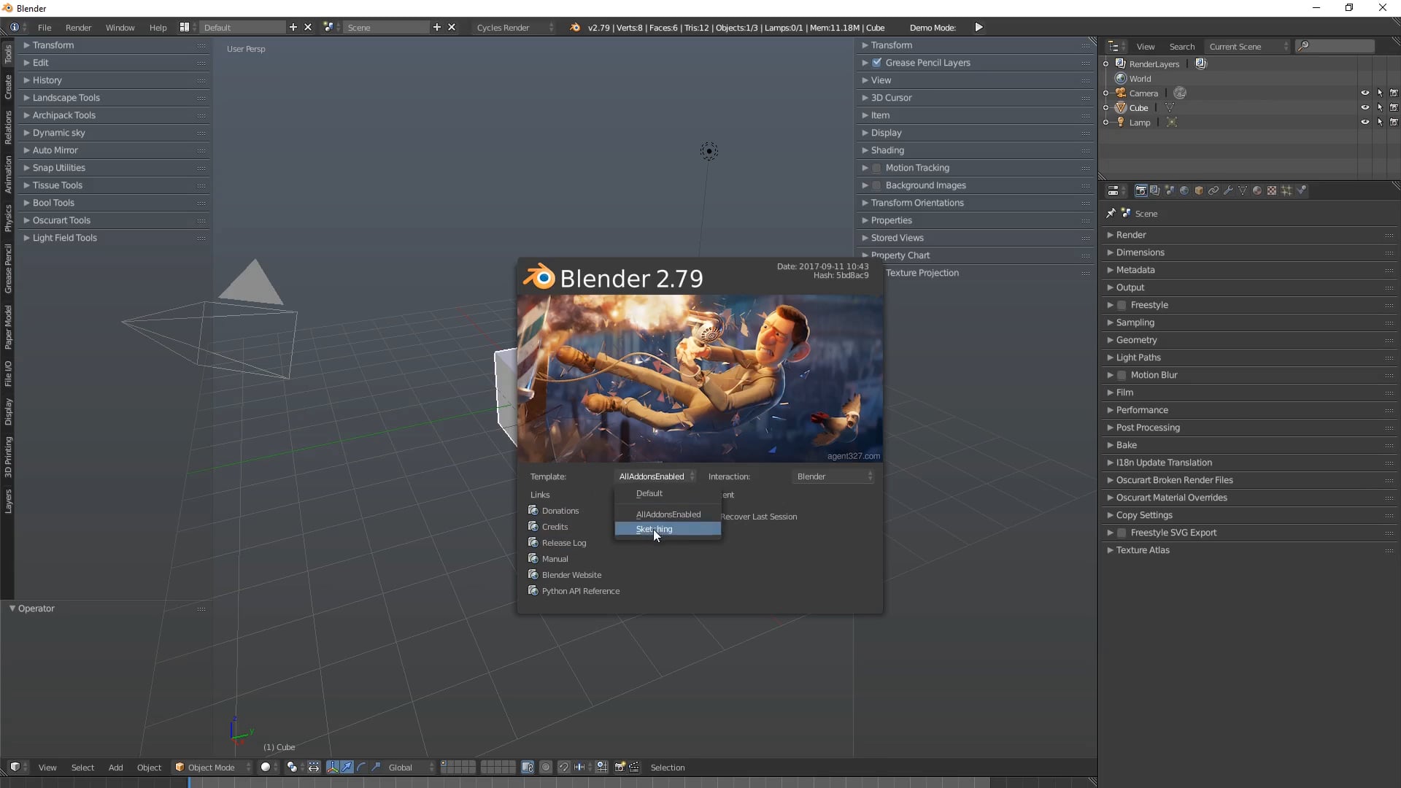This screenshot has height=788, width=1401.
Task: Select the rotate manipulator arc icon
Action: (361, 767)
